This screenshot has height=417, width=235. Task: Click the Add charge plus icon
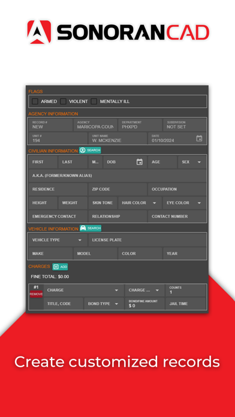tap(56, 267)
